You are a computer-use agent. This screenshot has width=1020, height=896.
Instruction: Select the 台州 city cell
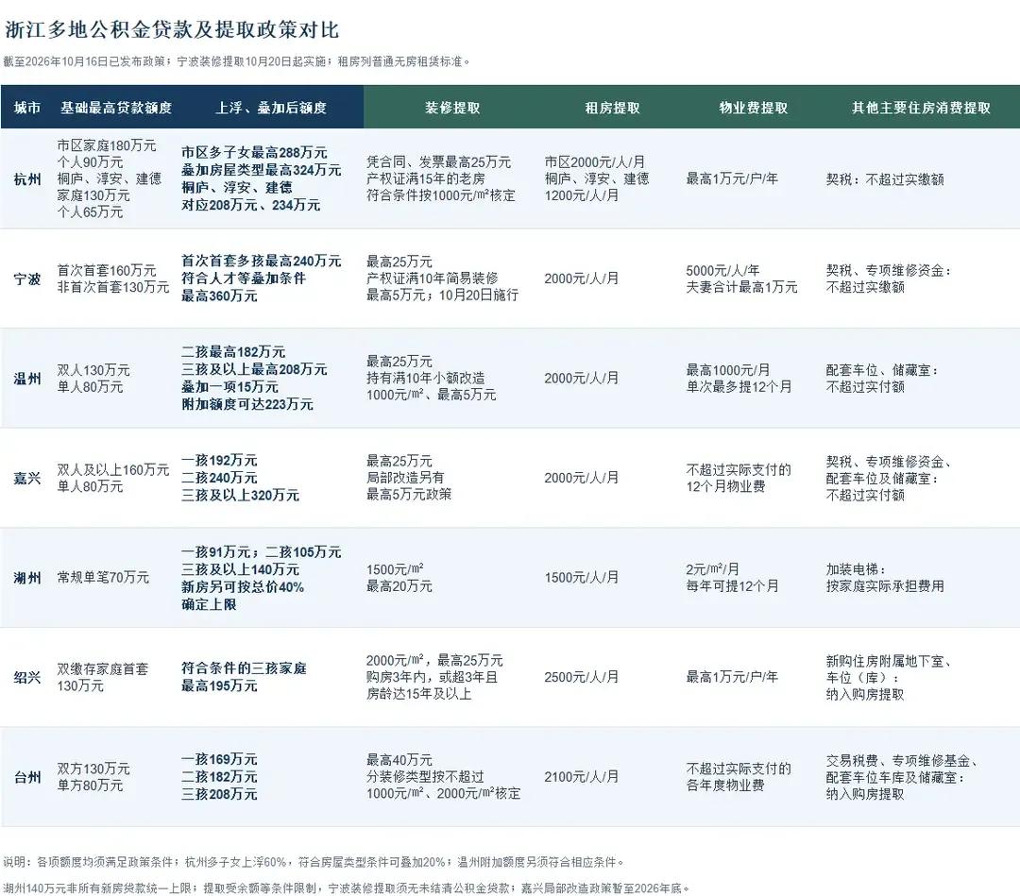click(27, 777)
